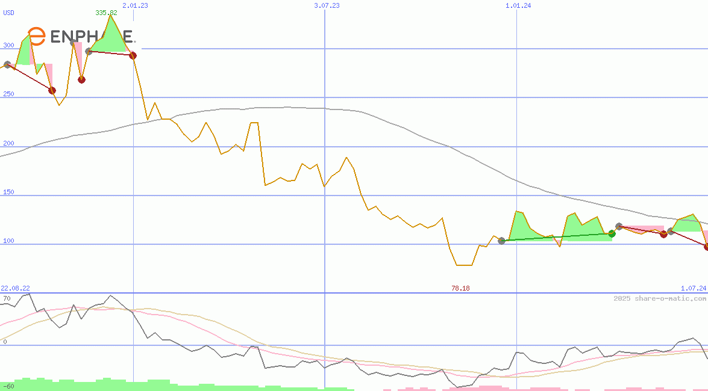Click the 300 price axis label

pyautogui.click(x=8, y=45)
